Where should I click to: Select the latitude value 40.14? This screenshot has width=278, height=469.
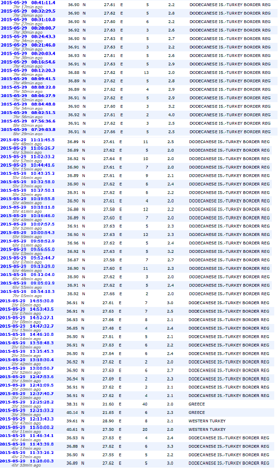(x=72, y=412)
